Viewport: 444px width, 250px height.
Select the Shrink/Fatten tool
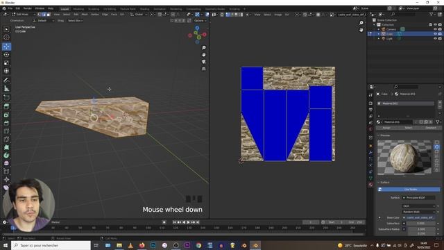6,179
